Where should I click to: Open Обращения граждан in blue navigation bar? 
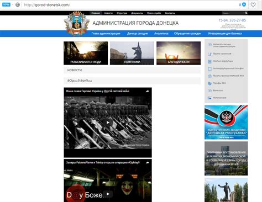pyautogui.click(x=187, y=34)
